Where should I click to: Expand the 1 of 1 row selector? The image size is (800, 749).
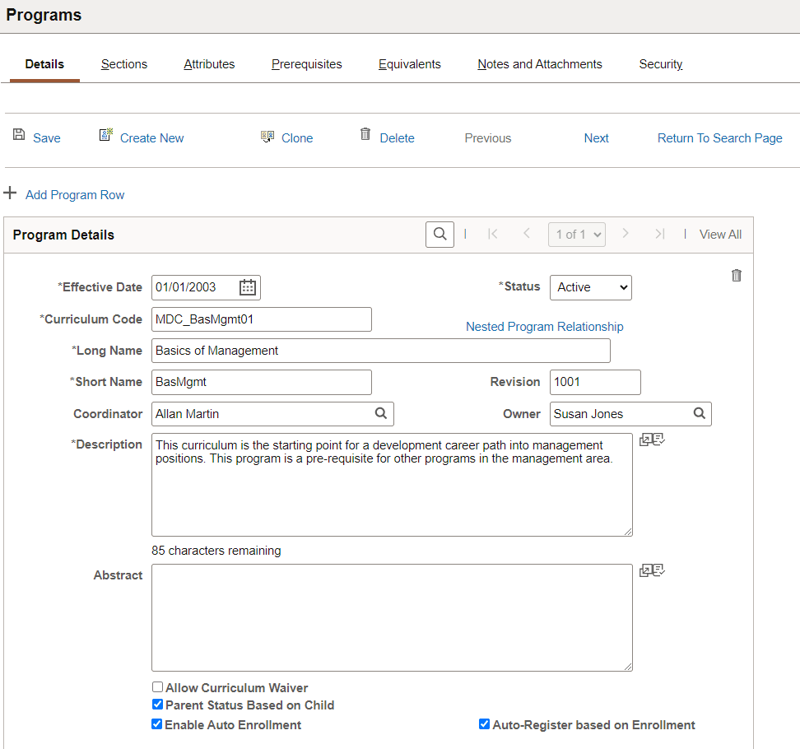pos(577,235)
